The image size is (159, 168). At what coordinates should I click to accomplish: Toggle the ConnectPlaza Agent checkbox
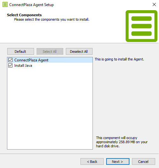10,60
